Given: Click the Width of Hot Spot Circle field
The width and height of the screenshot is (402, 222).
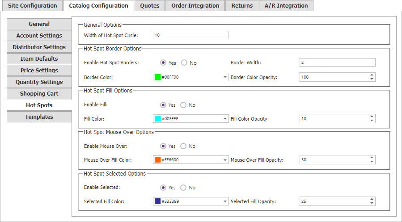Looking at the screenshot, I should [x=191, y=35].
